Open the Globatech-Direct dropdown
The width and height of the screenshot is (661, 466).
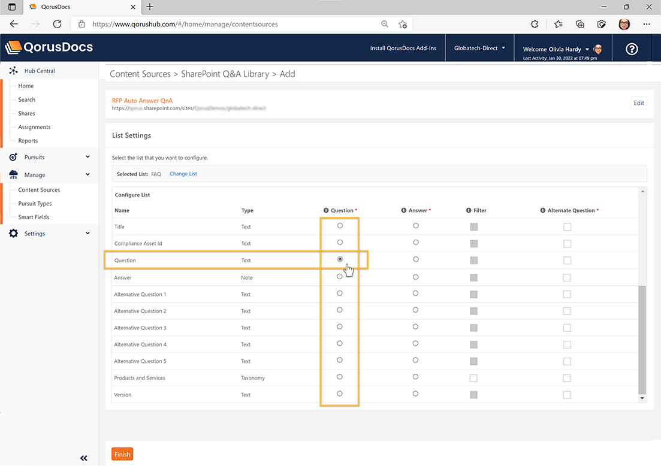(x=479, y=48)
